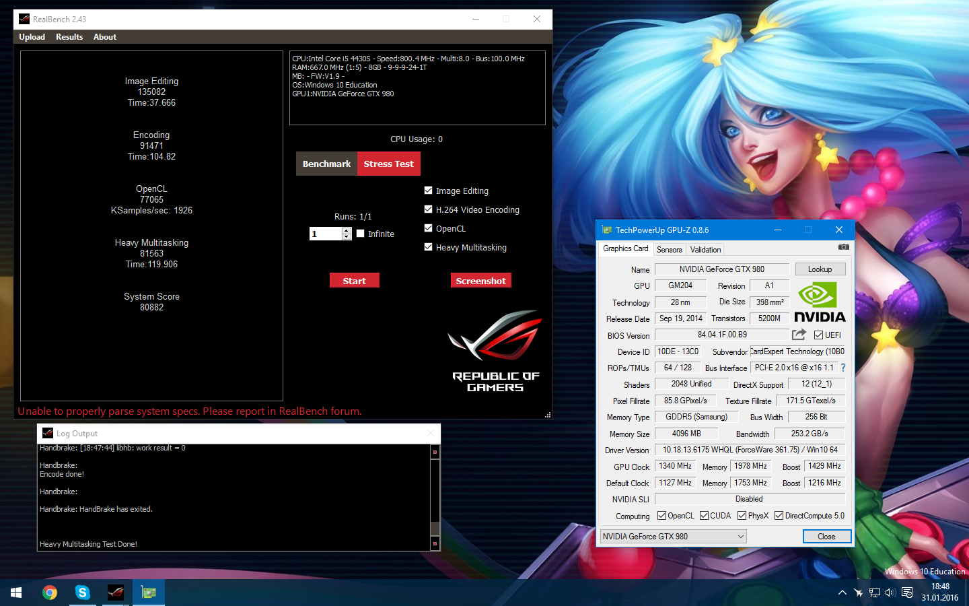969x606 pixels.
Task: Switch to the Sensors tab
Action: coord(669,249)
